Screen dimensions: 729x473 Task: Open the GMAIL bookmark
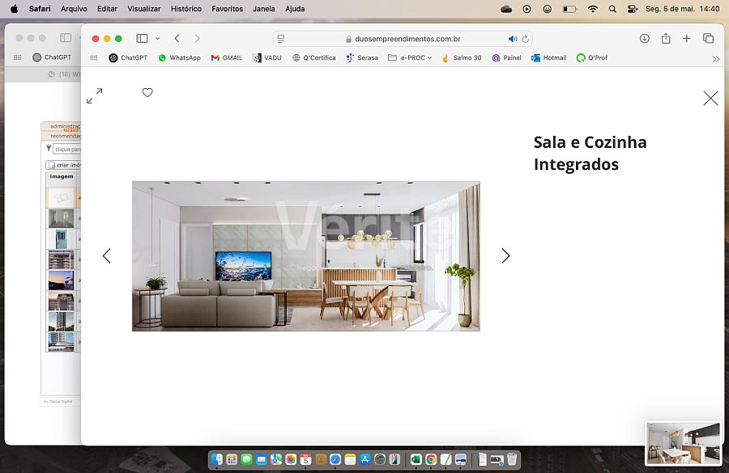(227, 58)
